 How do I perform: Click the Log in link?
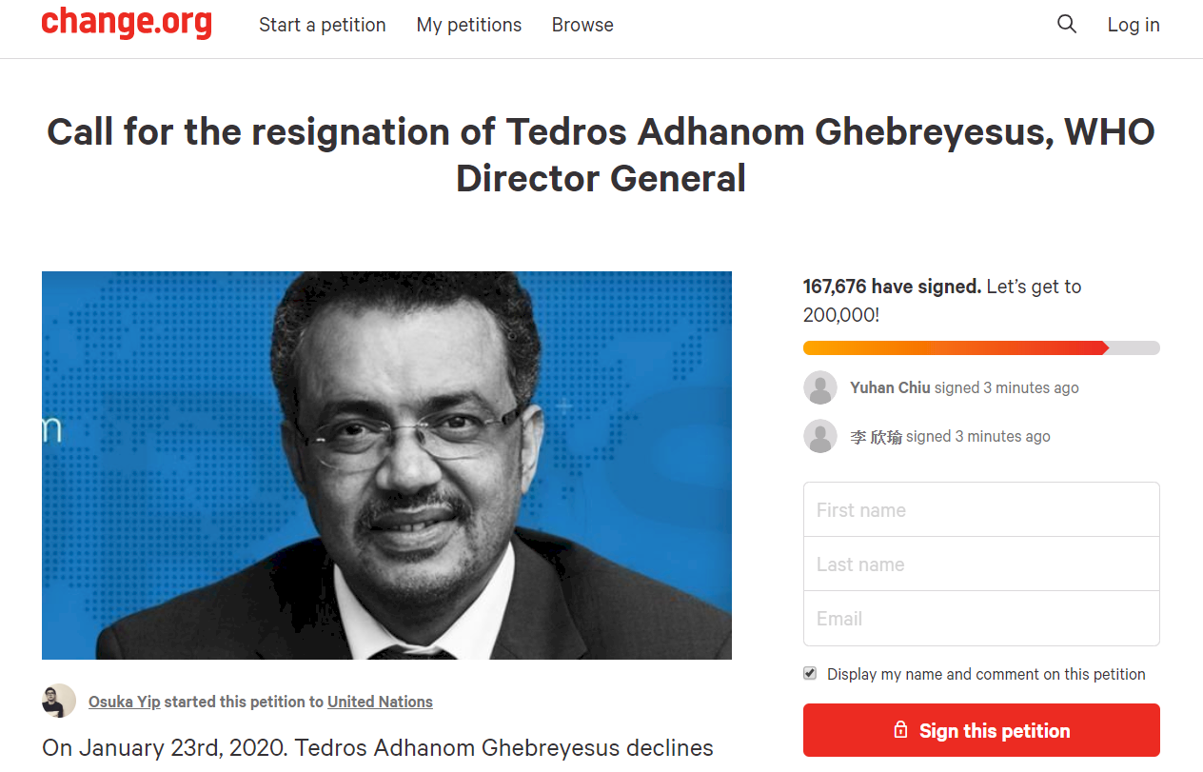click(x=1134, y=26)
